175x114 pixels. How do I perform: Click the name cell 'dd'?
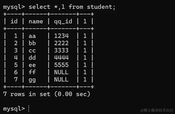tap(32, 58)
